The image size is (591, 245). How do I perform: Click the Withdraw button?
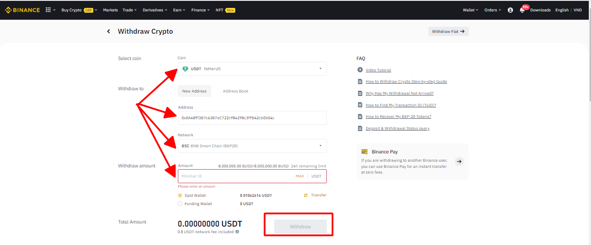[x=301, y=227]
